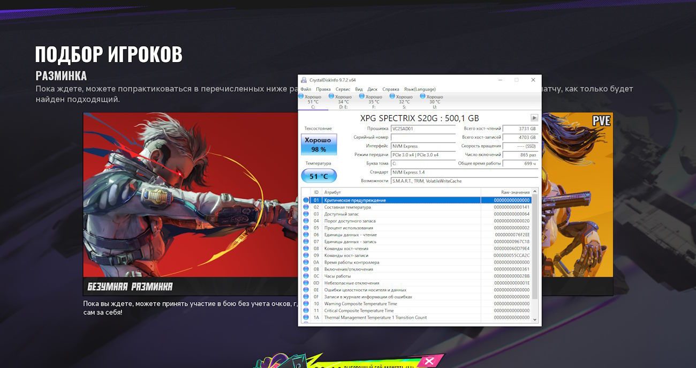
Task: Click the Общее время работы value 699 ч
Action: pyautogui.click(x=520, y=163)
